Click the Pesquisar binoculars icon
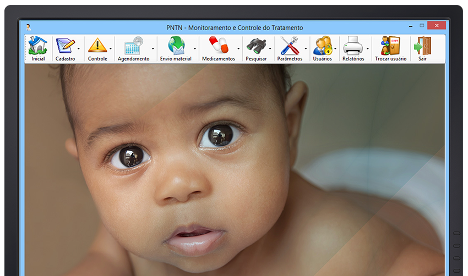The width and height of the screenshot is (468, 276). 256,46
